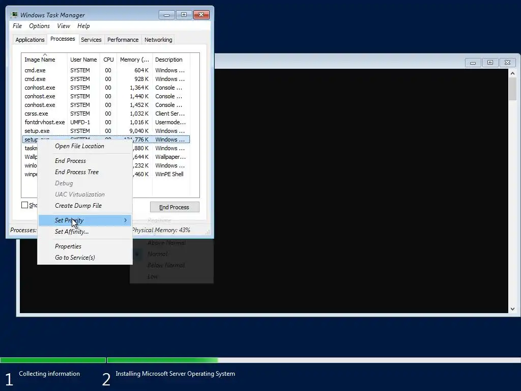Viewport: 521px width, 391px height.
Task: Sort by the User Name column header
Action: pyautogui.click(x=83, y=60)
